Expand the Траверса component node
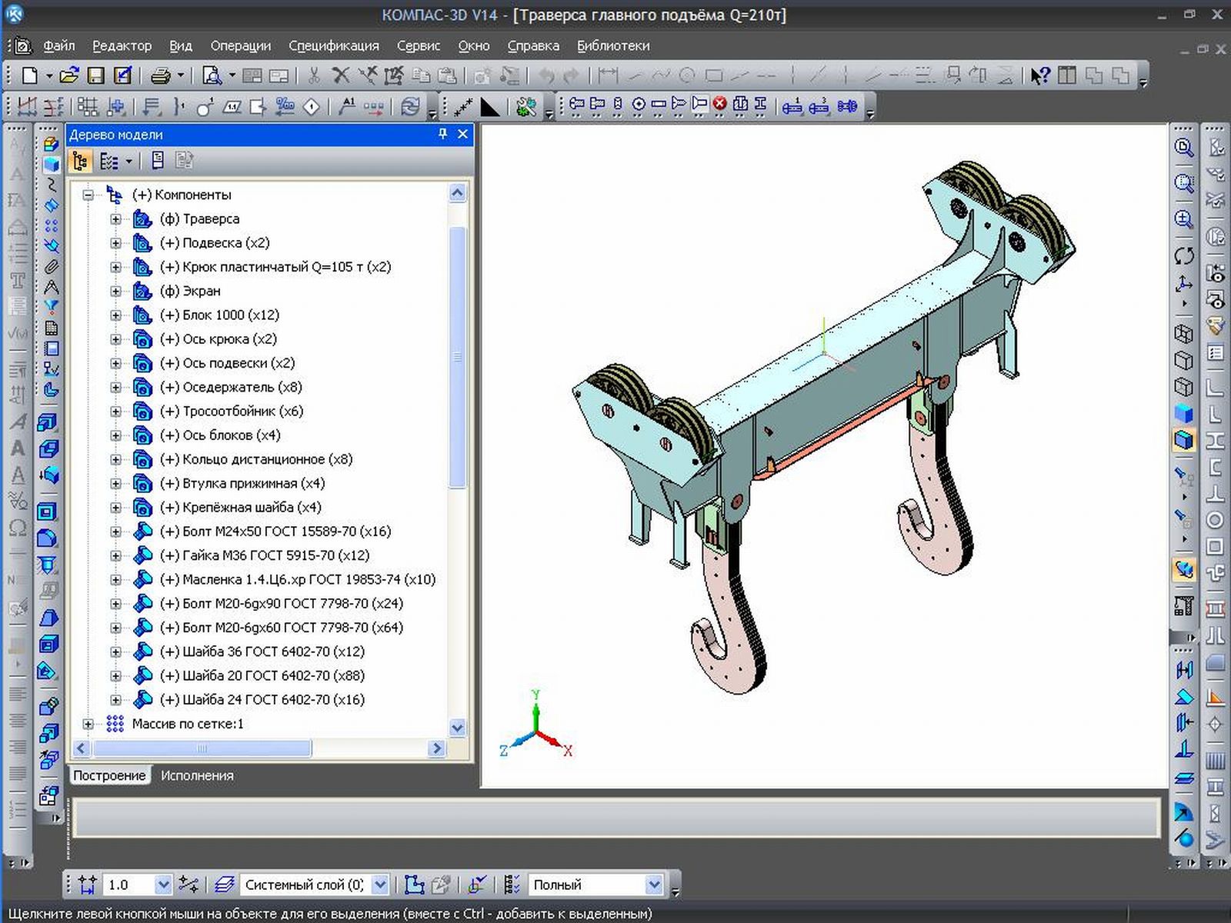 [115, 219]
